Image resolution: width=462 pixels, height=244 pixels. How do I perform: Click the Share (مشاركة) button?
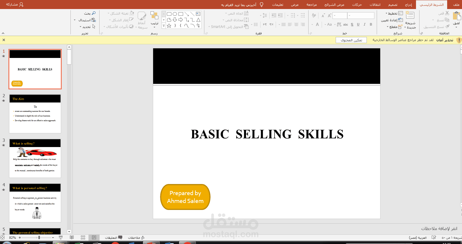[x=15, y=5]
